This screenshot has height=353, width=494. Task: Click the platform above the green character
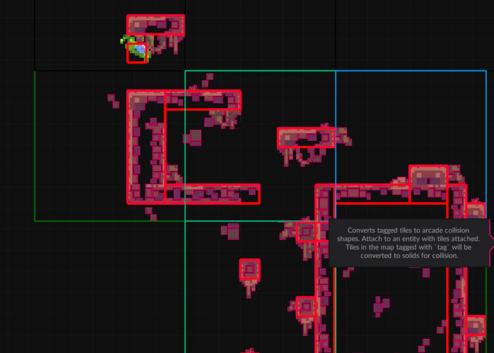click(155, 25)
